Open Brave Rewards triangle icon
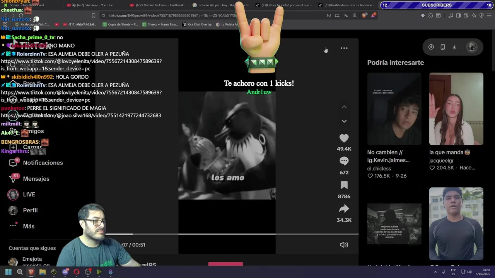The height and width of the screenshot is (278, 495). (373, 15)
